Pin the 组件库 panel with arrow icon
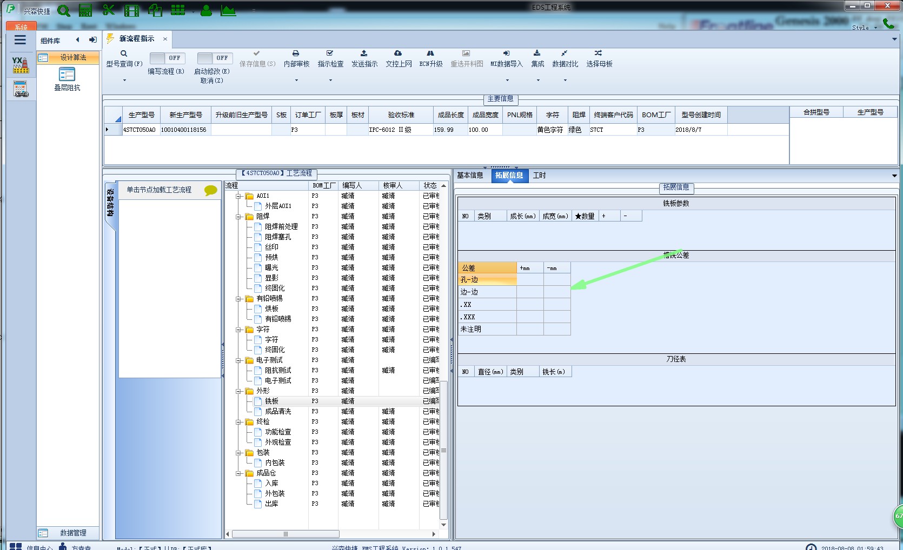The width and height of the screenshot is (903, 550). click(x=93, y=40)
